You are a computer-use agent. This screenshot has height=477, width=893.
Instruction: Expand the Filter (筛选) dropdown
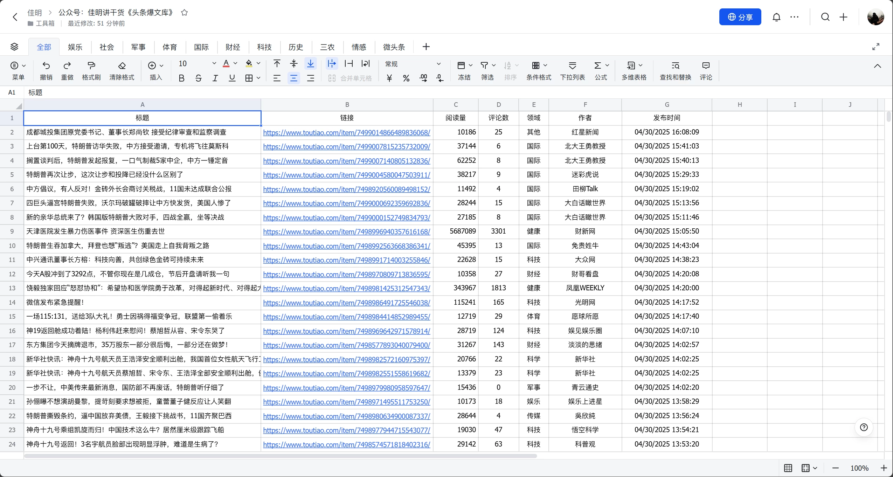(494, 65)
